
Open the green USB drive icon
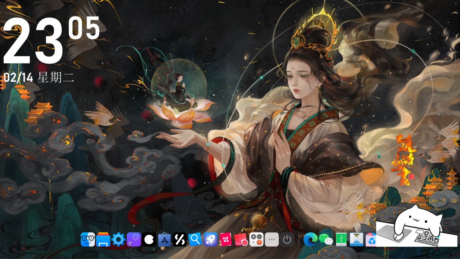tap(342, 239)
